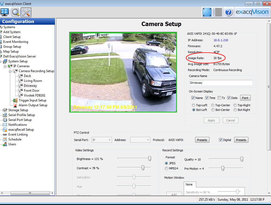
Task: Open the Search magnifier icon
Action: pyautogui.click(x=15, y=12)
